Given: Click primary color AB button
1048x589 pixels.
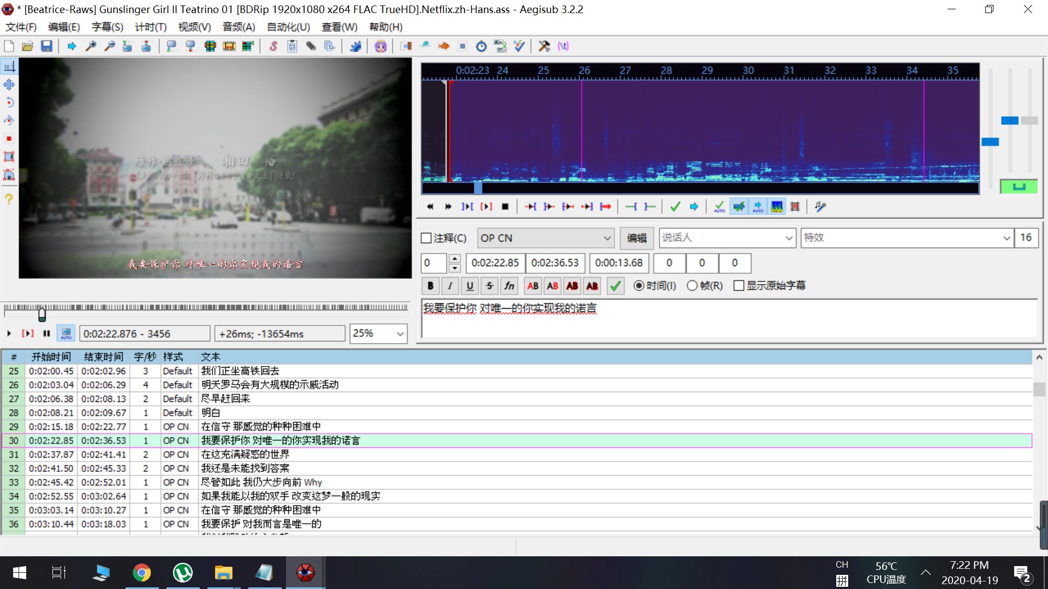Looking at the screenshot, I should click(533, 286).
